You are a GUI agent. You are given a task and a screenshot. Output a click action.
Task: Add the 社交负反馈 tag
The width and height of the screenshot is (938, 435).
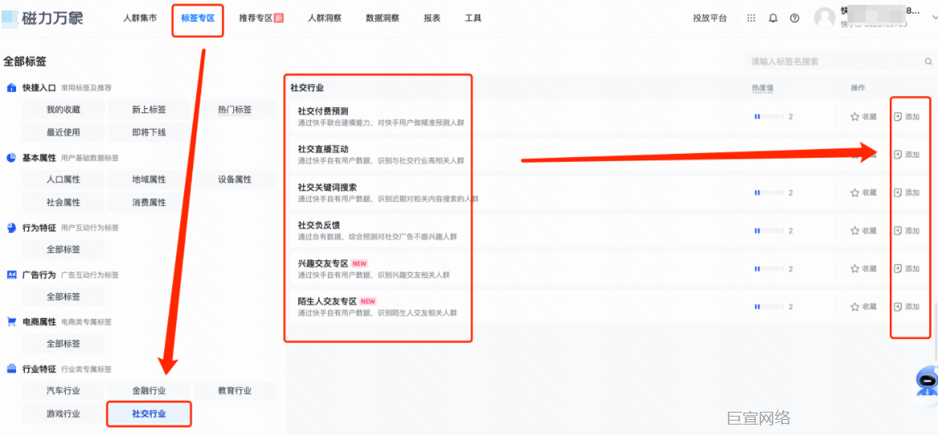pos(906,231)
